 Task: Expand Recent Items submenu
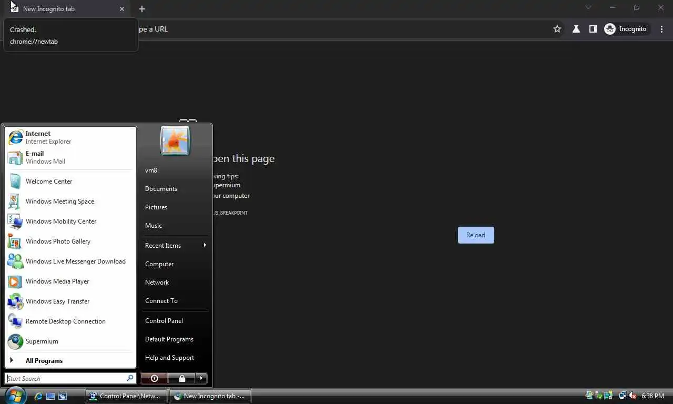pyautogui.click(x=176, y=246)
